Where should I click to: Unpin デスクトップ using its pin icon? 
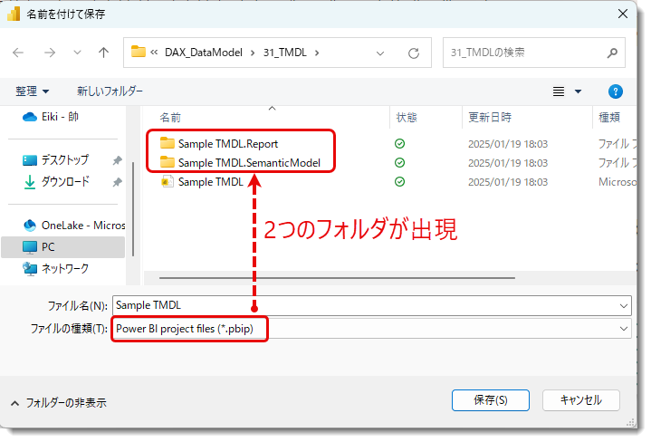pos(118,160)
